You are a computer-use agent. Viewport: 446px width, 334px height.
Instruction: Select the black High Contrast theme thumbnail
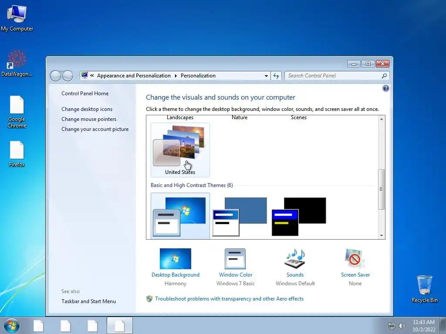coord(299,217)
